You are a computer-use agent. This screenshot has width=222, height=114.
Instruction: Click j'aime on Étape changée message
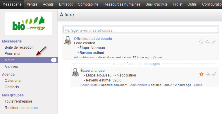tap(198, 85)
